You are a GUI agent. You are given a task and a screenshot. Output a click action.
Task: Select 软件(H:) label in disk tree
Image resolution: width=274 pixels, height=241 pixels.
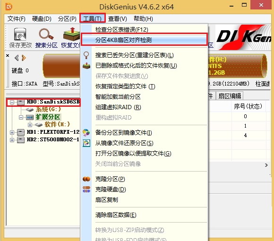57,124
